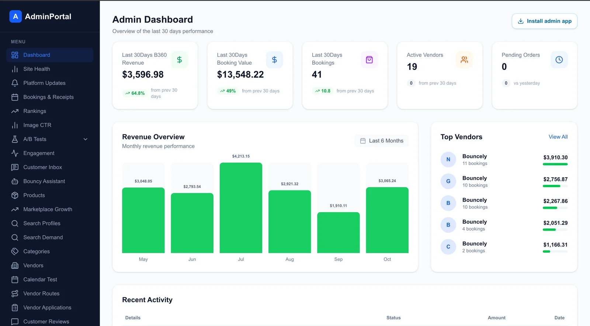Click the Last 30Days Bookings bag icon

369,60
